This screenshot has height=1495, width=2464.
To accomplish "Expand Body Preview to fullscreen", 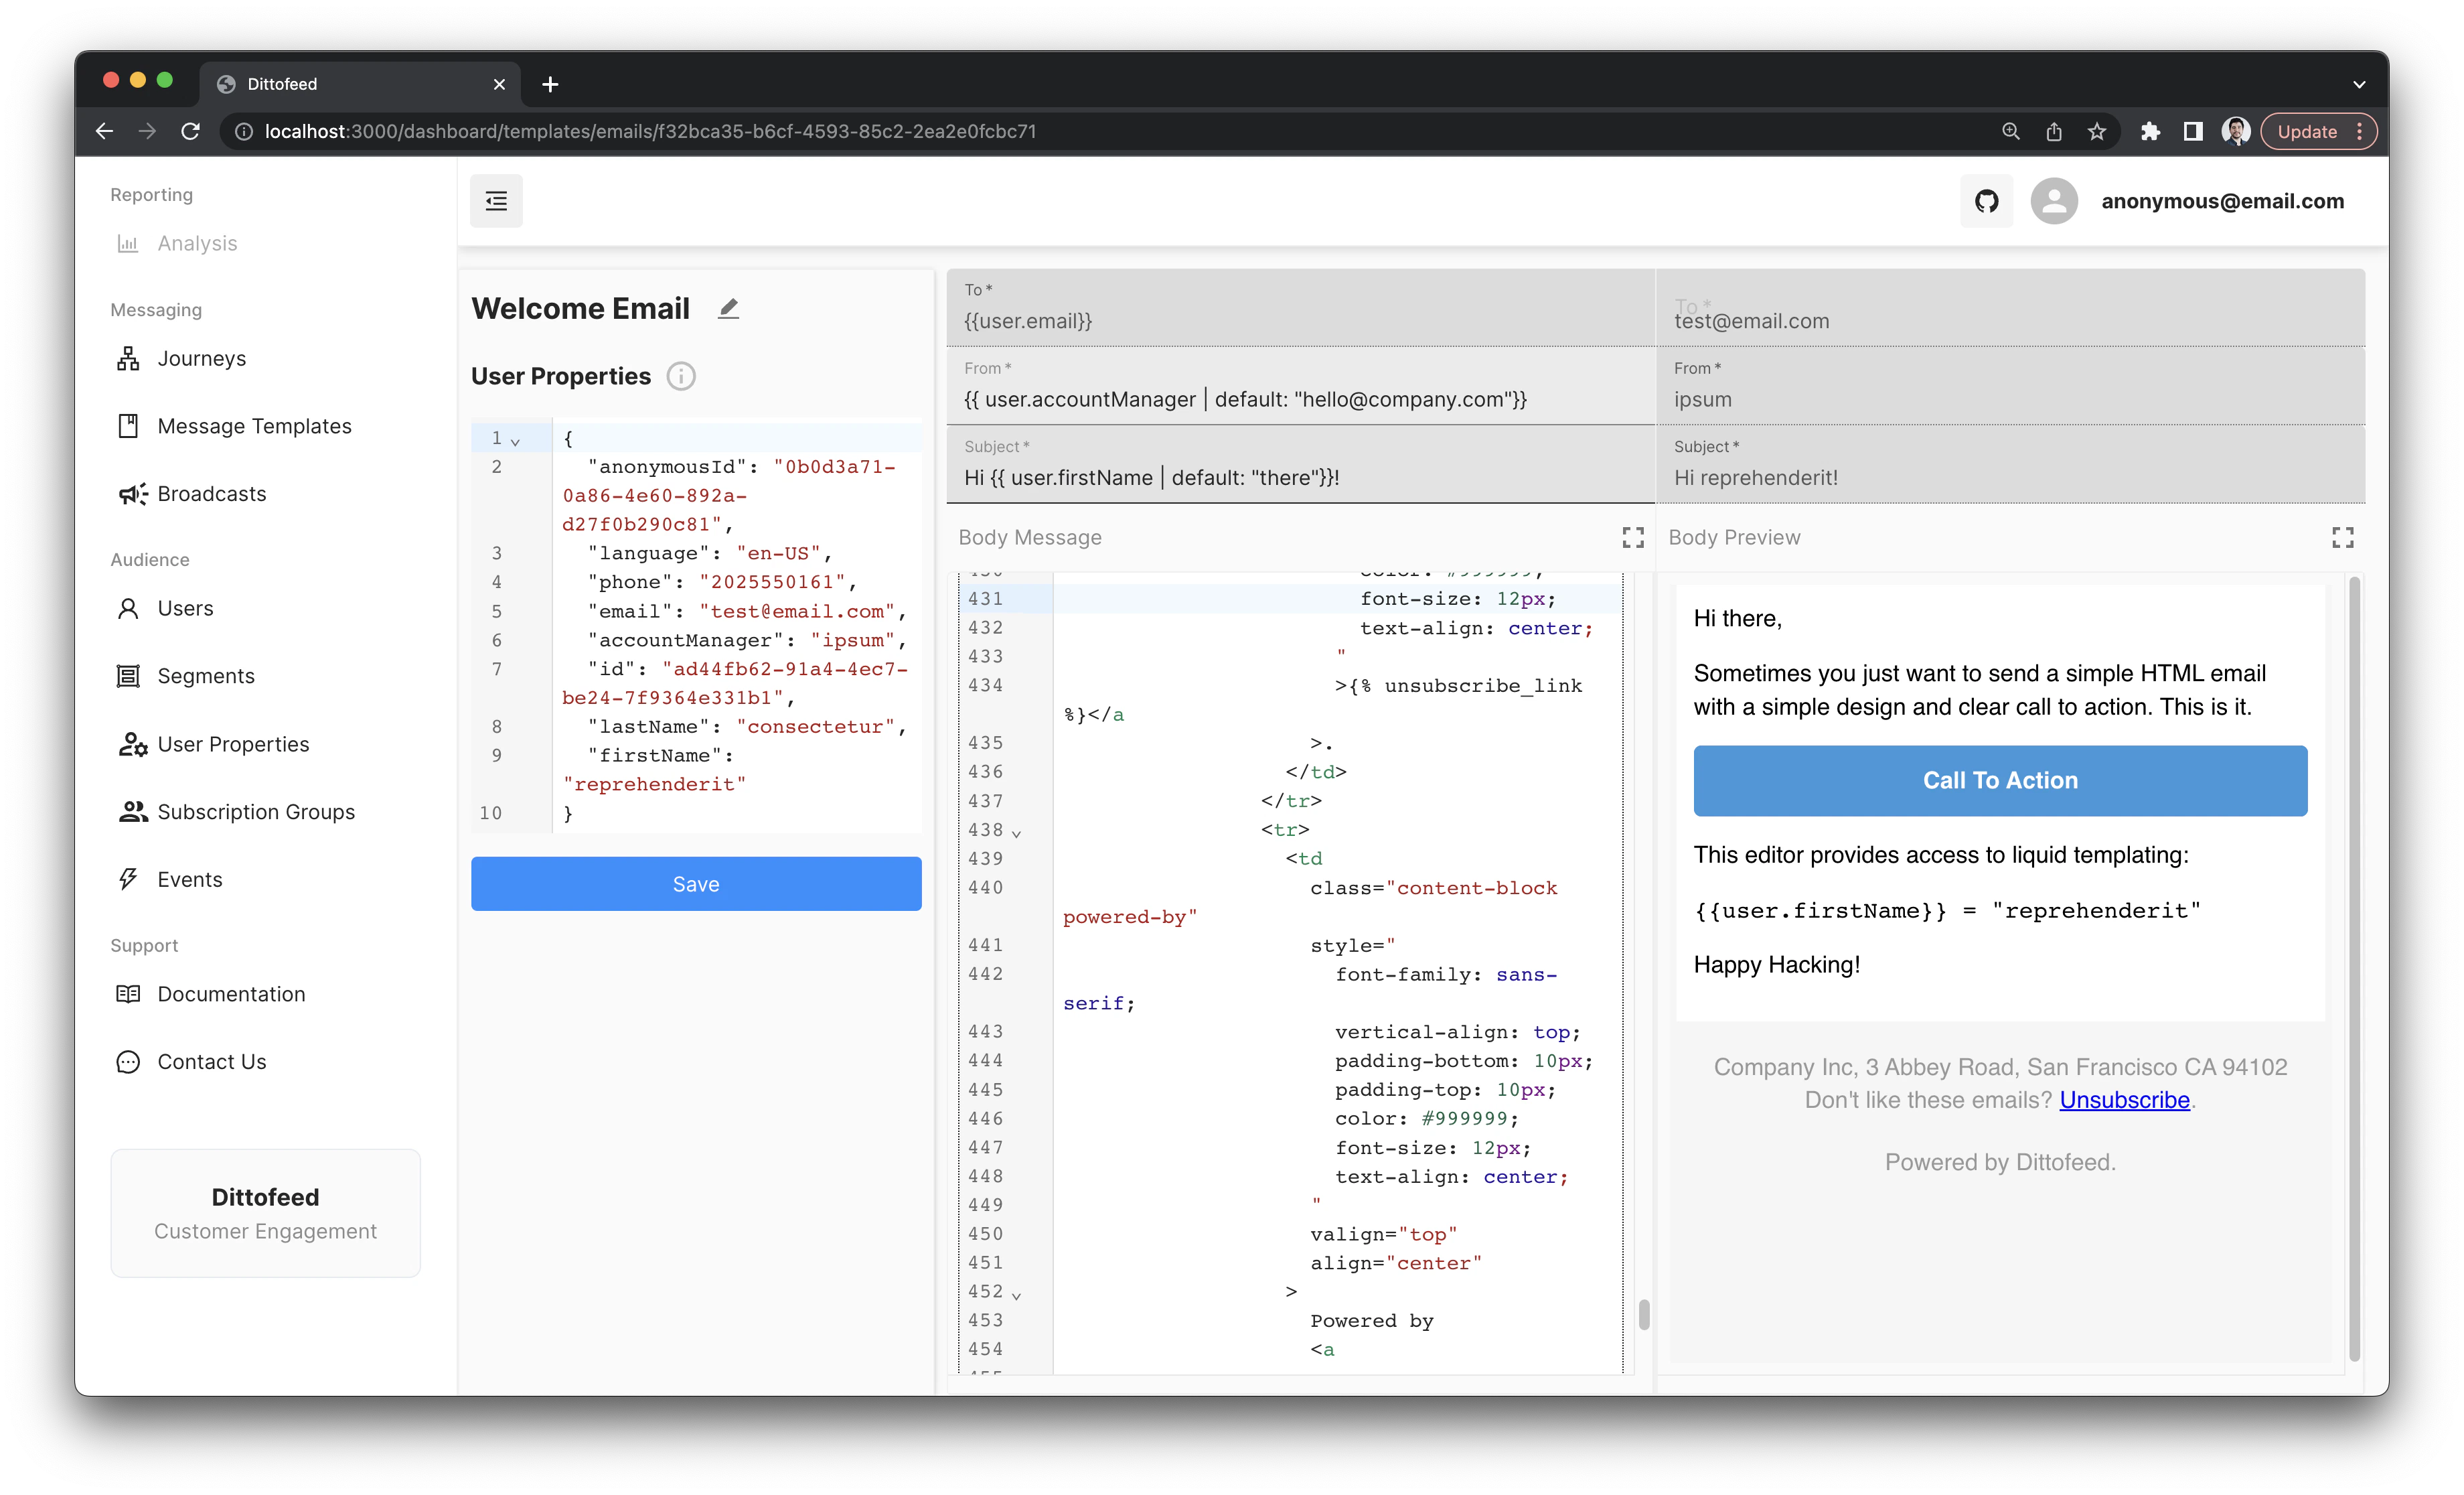I will tap(2342, 539).
